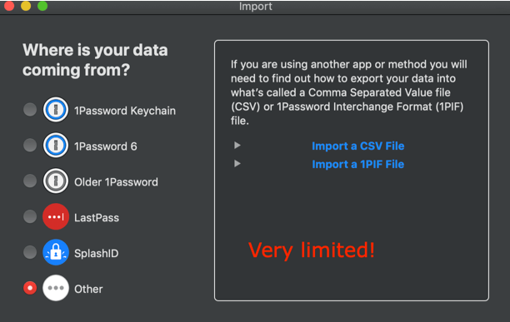Choose the SplashID radio button
Screen dimensions: 510x322
[x=30, y=252]
